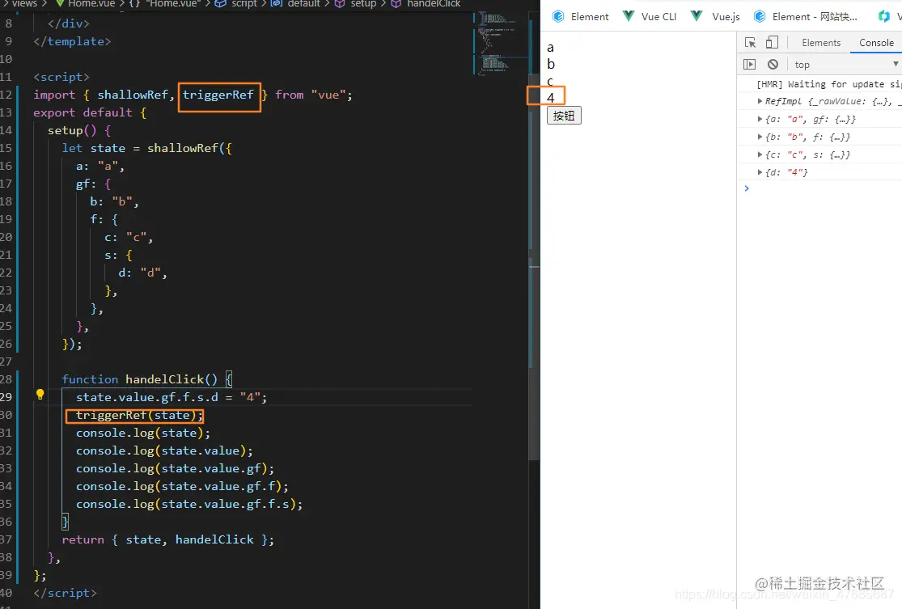Click triggerRef in the import statement
The height and width of the screenshot is (609, 902).
218,95
